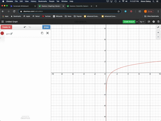Viewport: 161px width, 121px height.
Task: Open the Apple bookmark
Action: (x=27, y=16)
